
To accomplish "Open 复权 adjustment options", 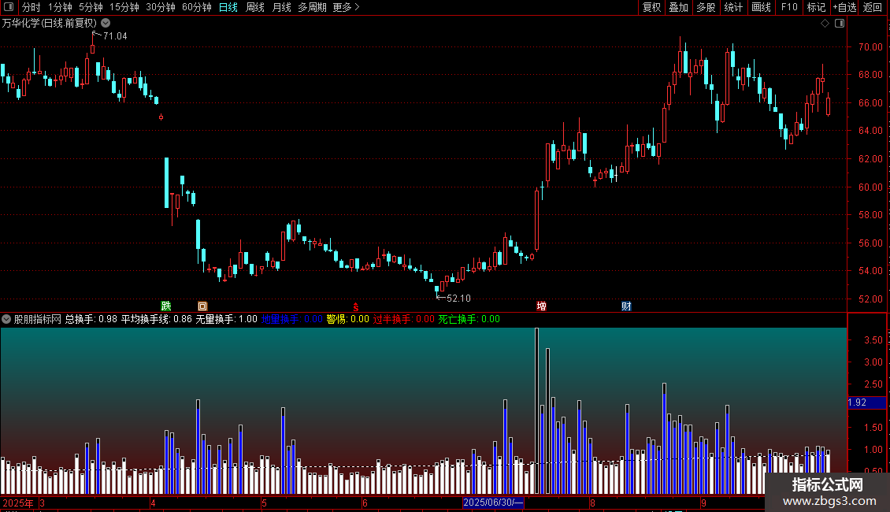I will click(651, 7).
